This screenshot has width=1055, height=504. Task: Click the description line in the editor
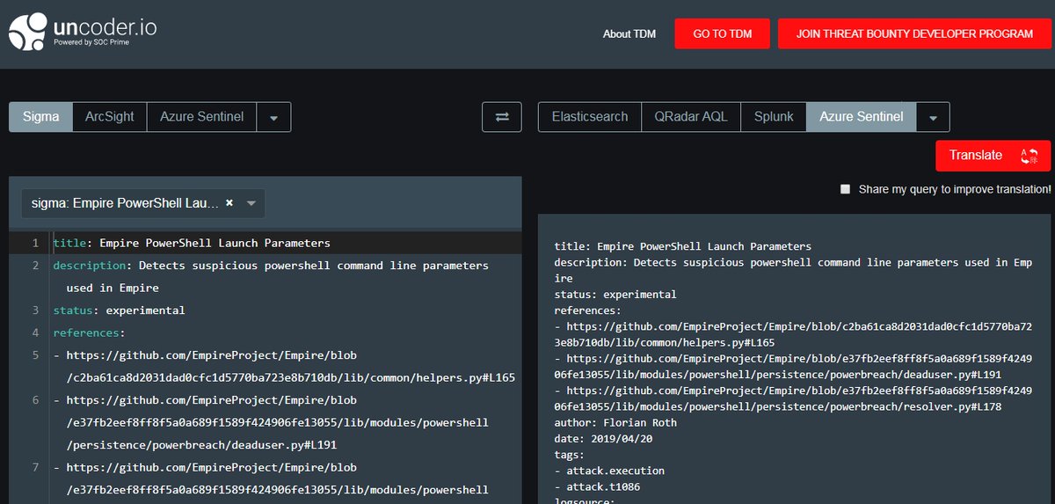coord(271,276)
